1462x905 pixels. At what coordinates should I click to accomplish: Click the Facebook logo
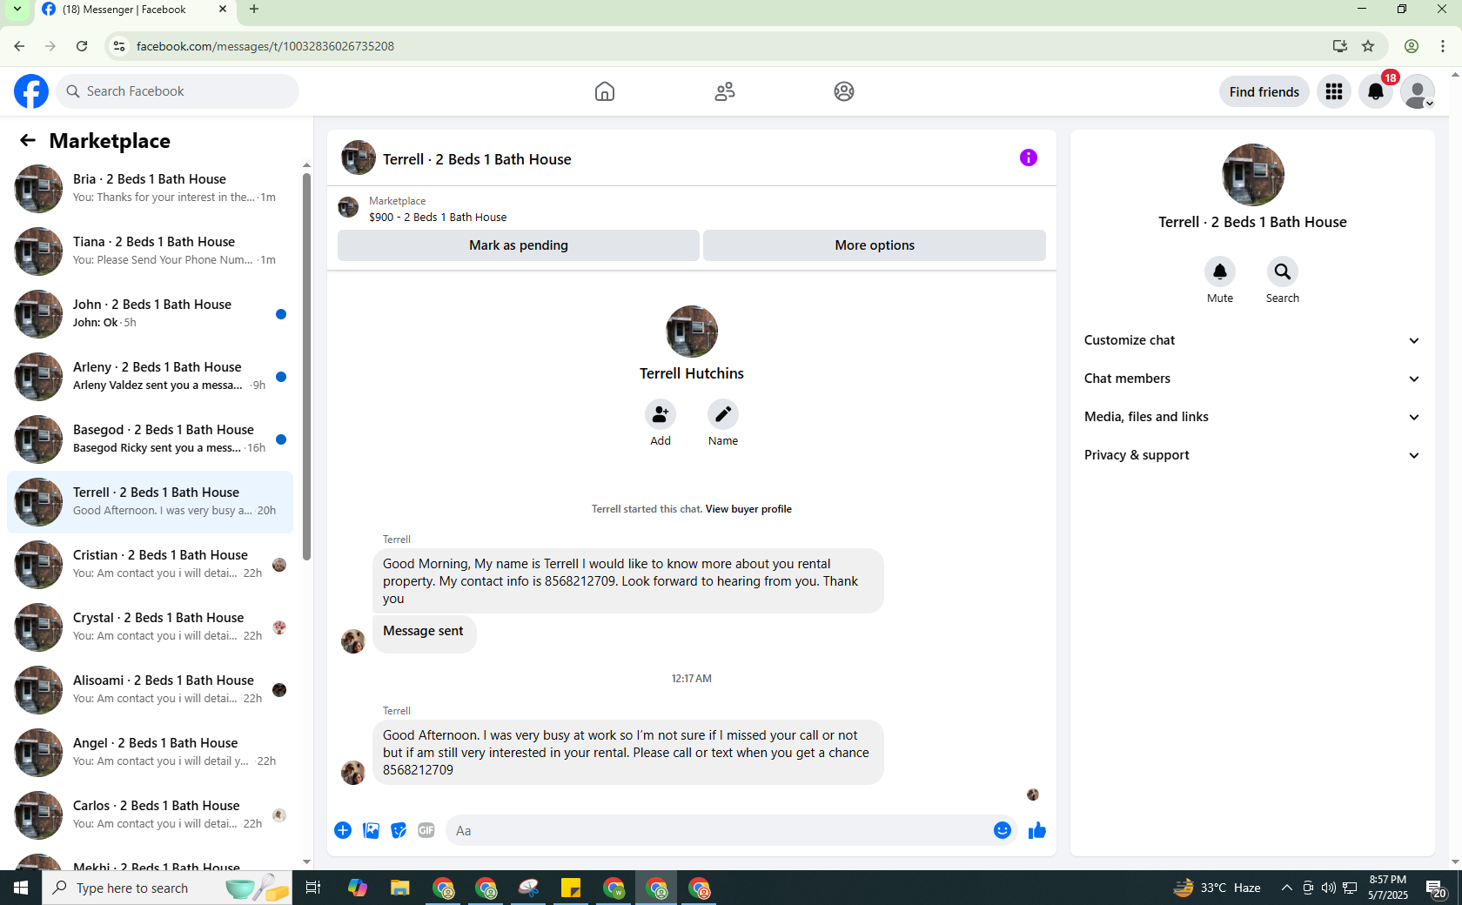click(x=31, y=91)
